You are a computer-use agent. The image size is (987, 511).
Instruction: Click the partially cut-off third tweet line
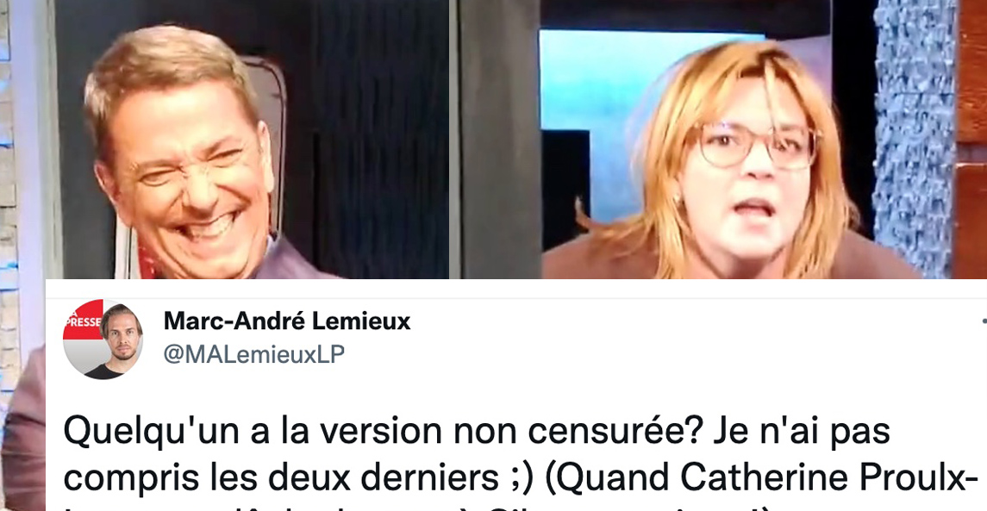tap(503, 507)
